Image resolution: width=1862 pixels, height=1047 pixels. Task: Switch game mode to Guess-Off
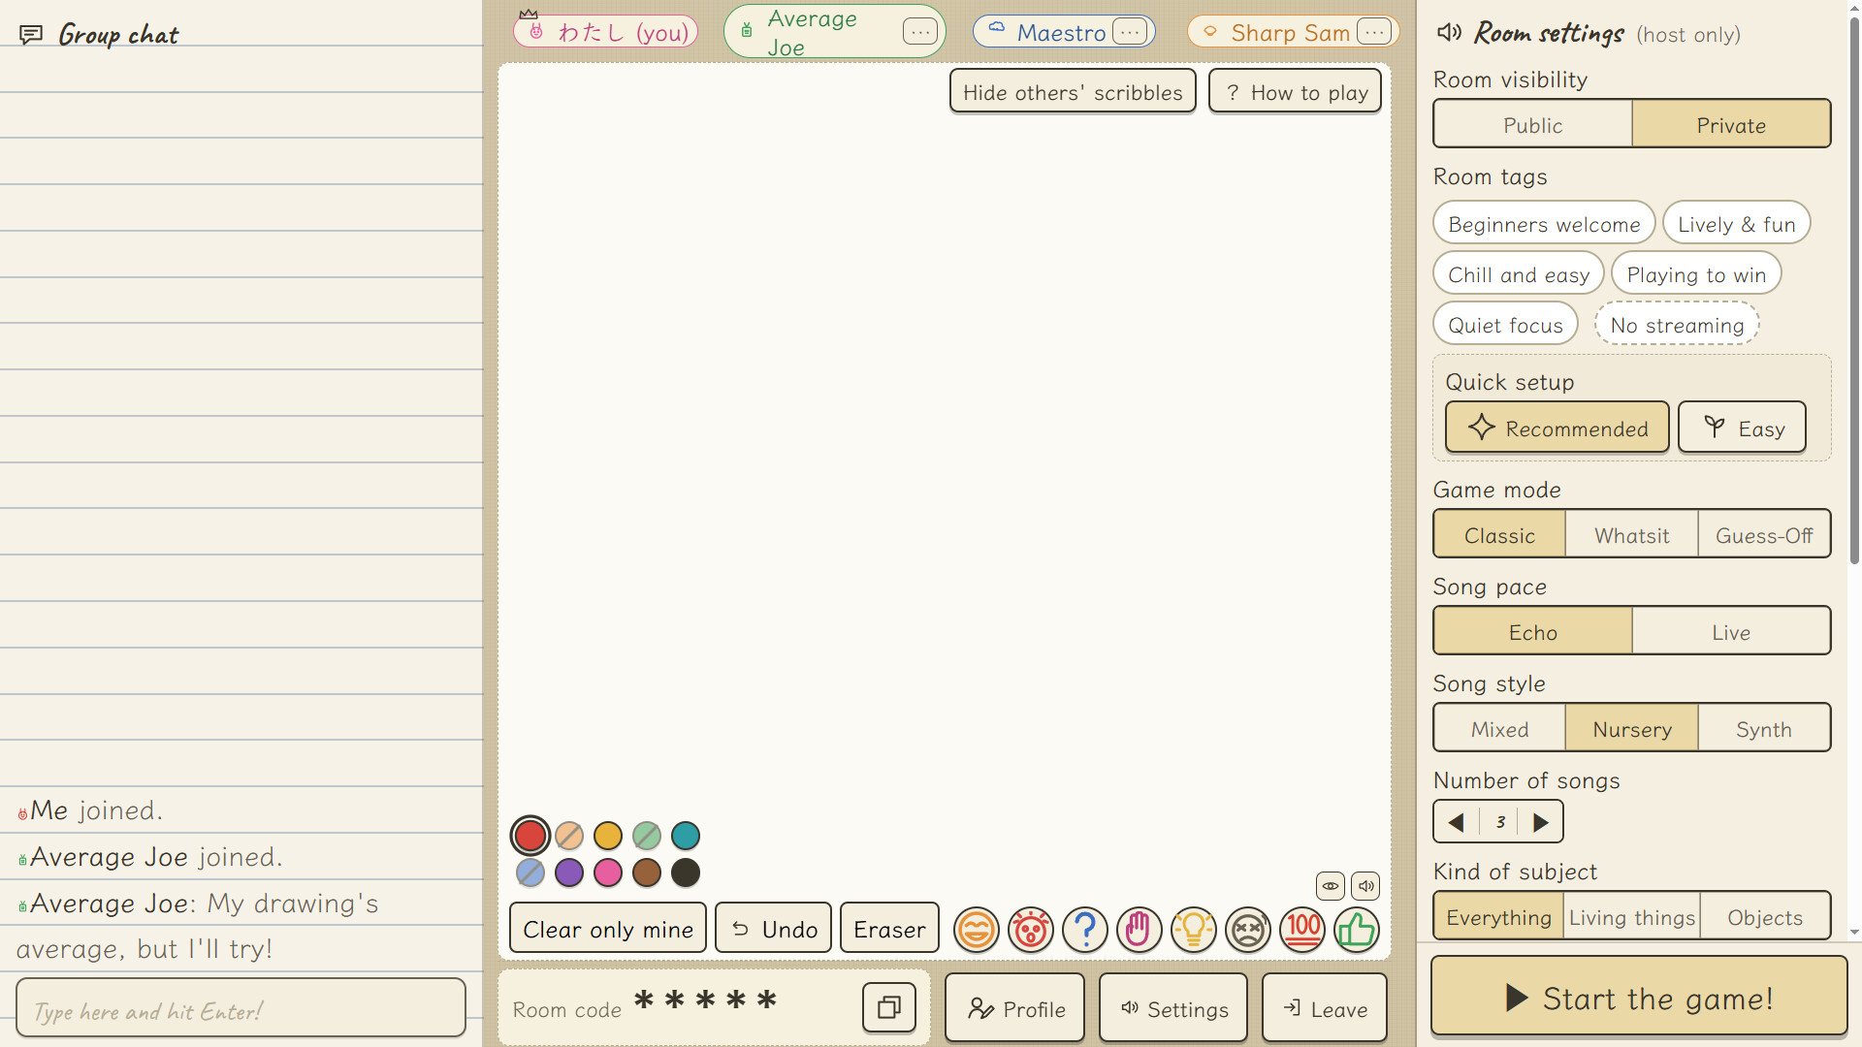pyautogui.click(x=1764, y=535)
